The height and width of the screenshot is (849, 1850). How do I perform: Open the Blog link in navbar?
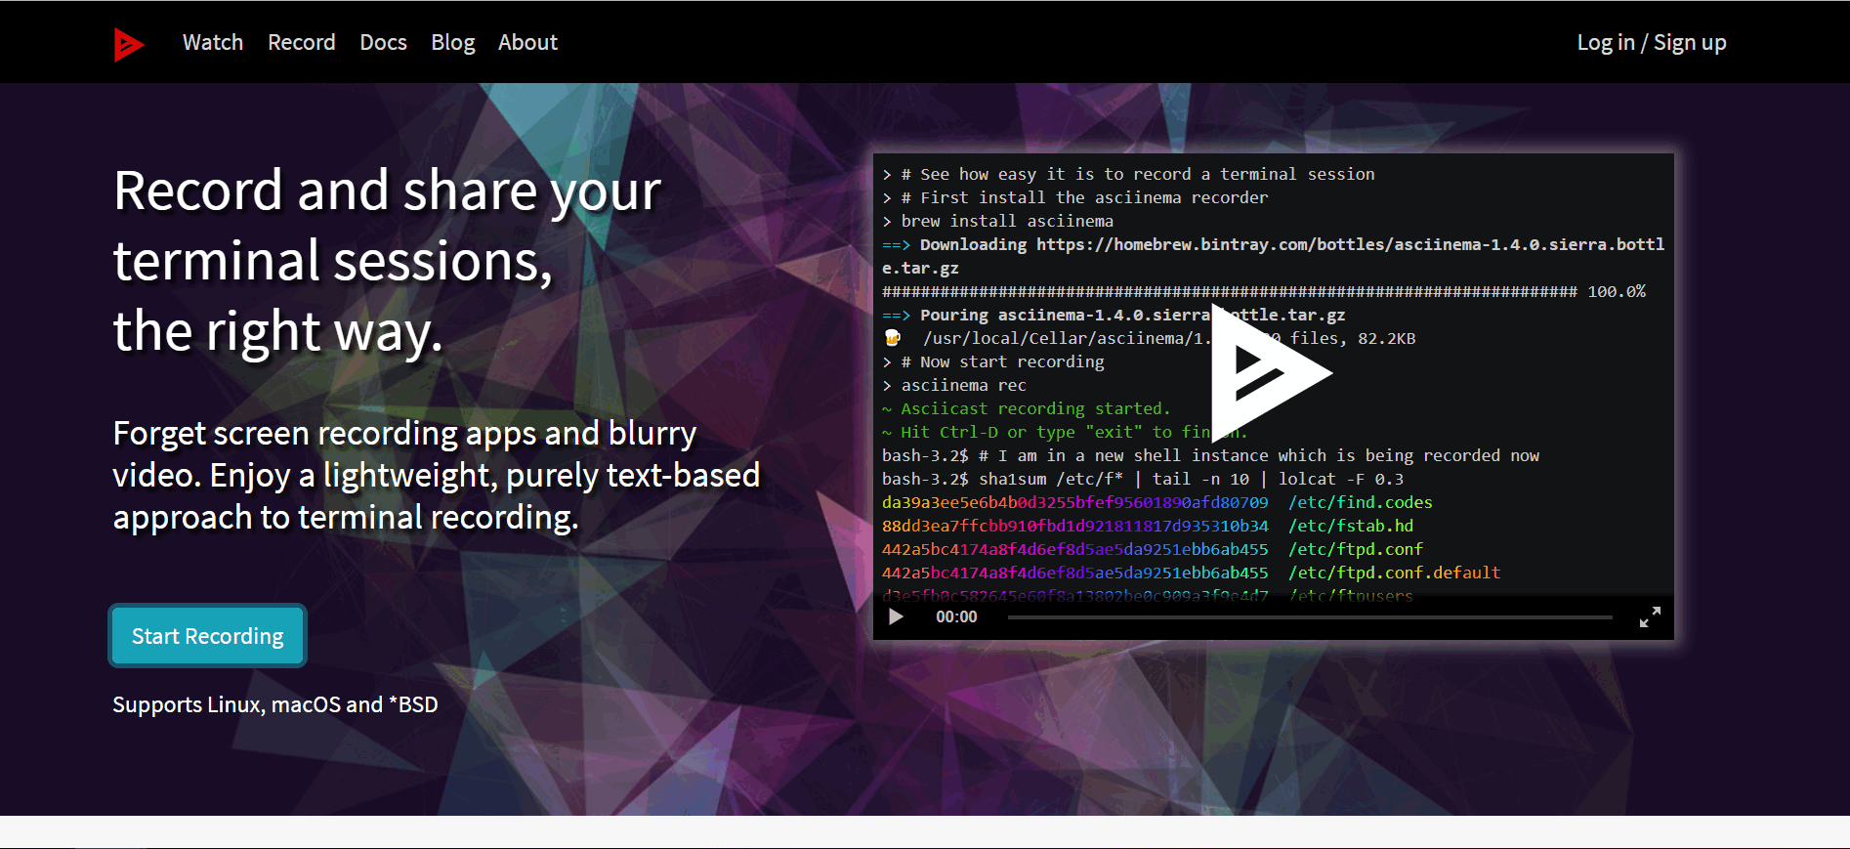point(453,43)
